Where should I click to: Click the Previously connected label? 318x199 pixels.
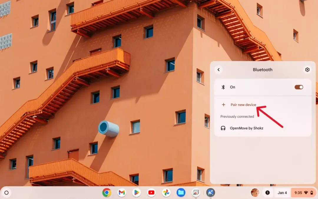point(237,116)
